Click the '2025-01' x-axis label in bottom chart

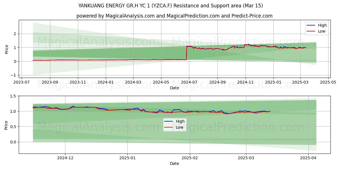pos(127,158)
